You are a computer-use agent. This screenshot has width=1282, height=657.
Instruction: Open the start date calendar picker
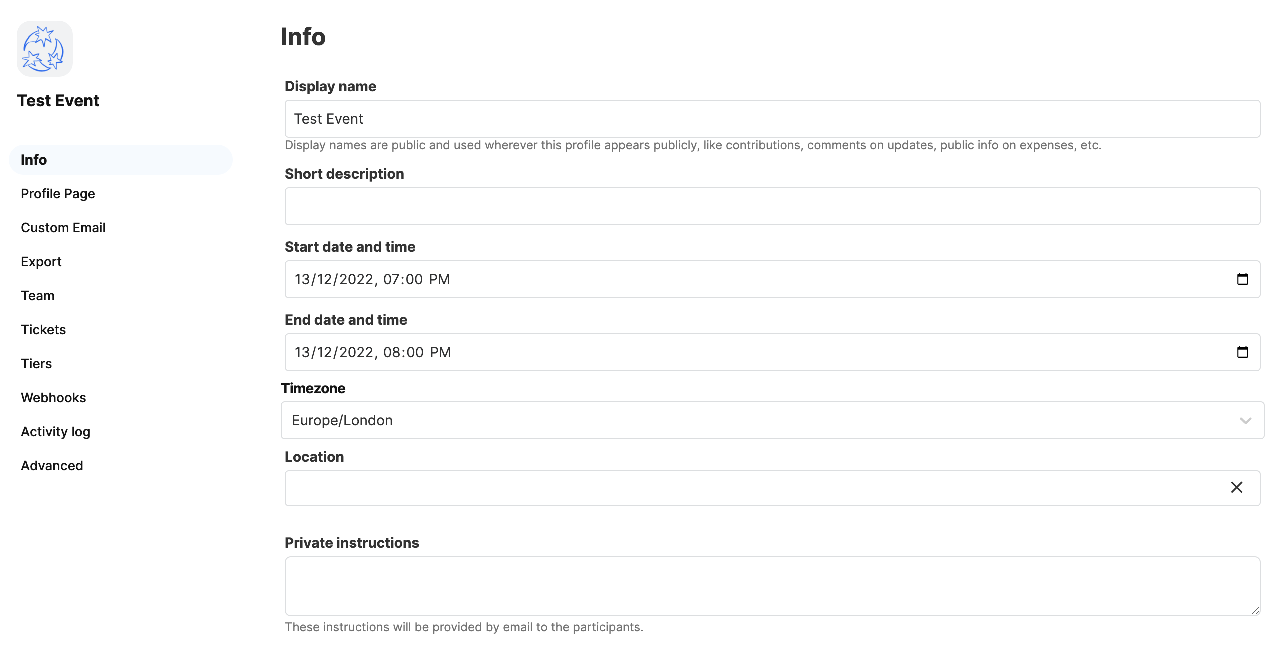click(1242, 279)
